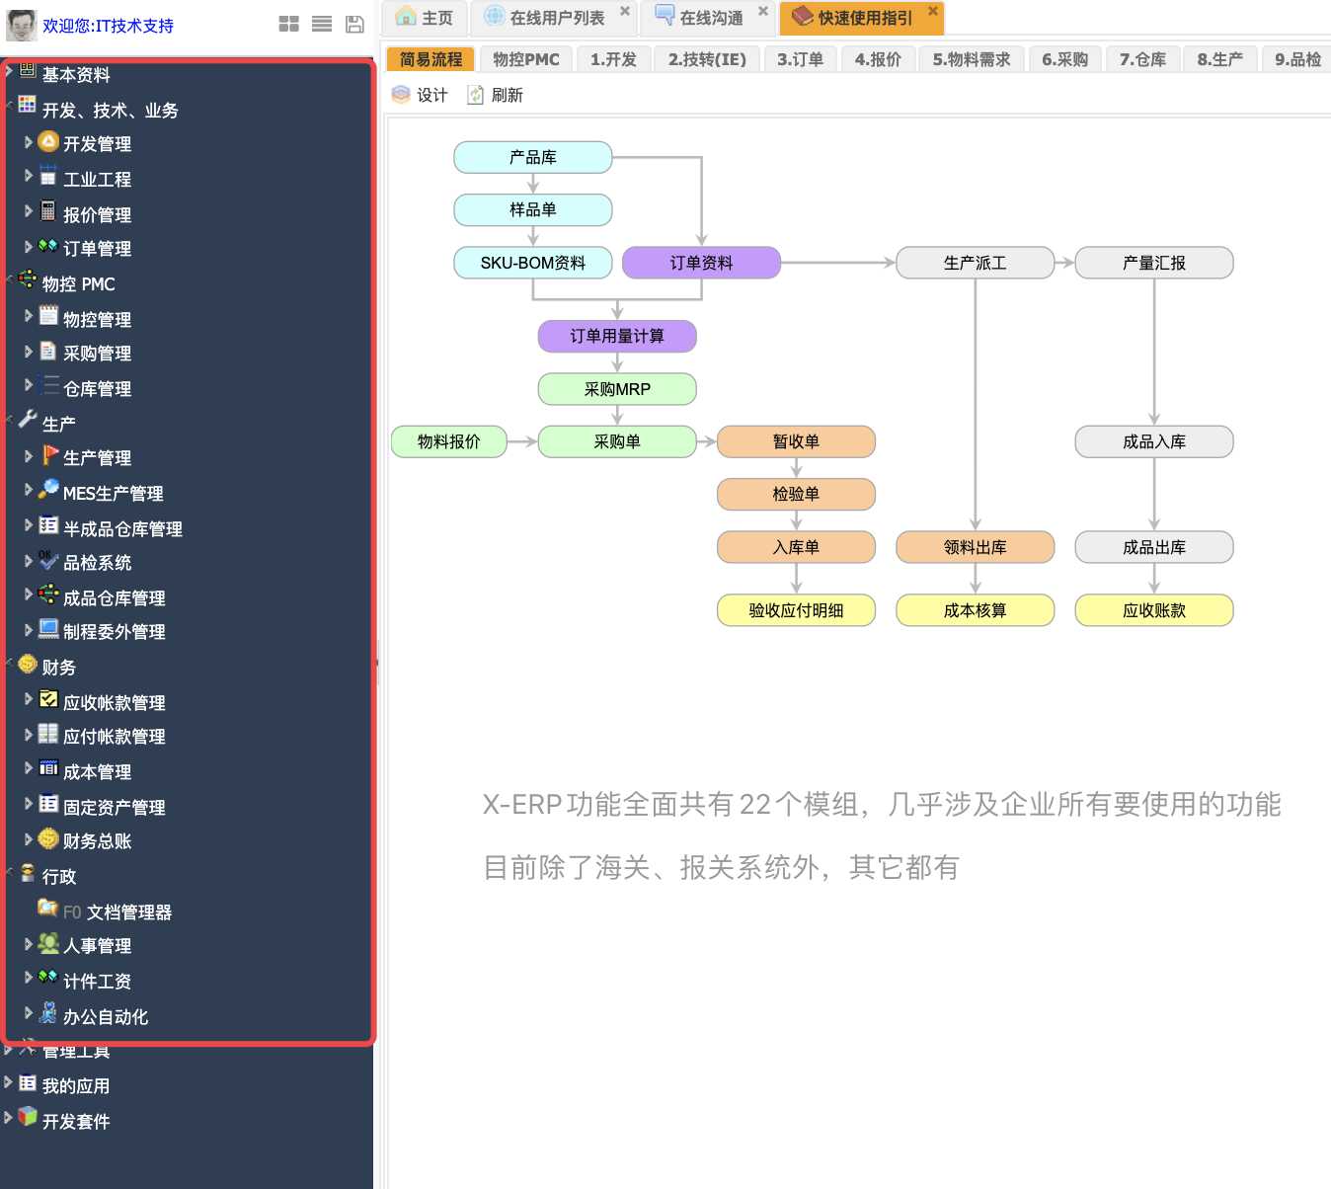Click the save disk icon in header
The height and width of the screenshot is (1189, 1331).
coord(354,24)
